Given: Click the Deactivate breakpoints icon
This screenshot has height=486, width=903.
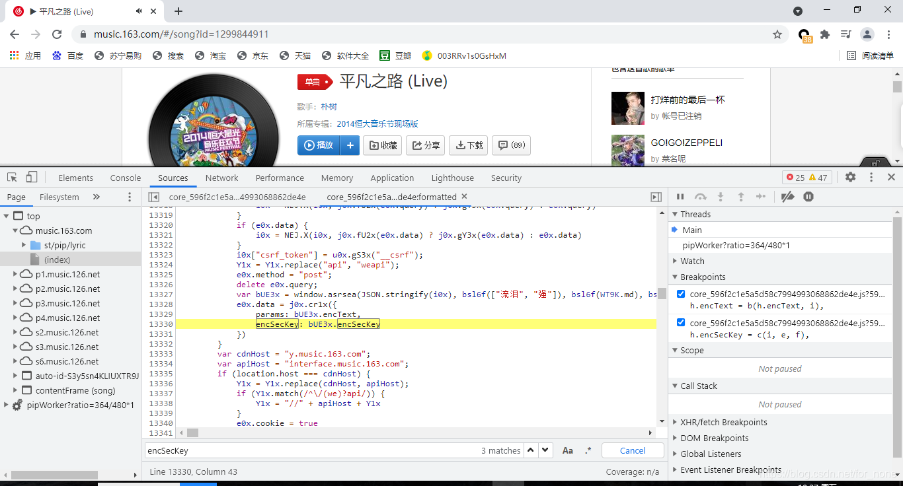Looking at the screenshot, I should [x=788, y=197].
